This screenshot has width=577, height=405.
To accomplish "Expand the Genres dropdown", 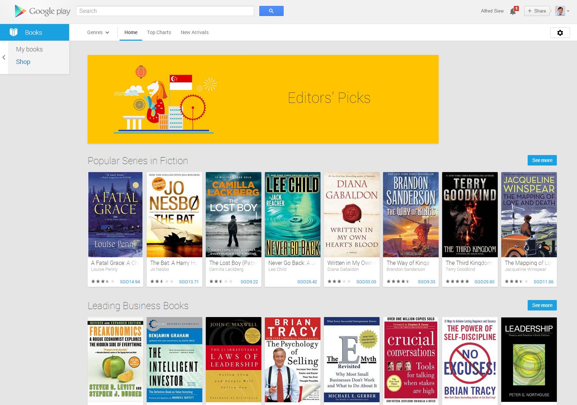I will 98,32.
